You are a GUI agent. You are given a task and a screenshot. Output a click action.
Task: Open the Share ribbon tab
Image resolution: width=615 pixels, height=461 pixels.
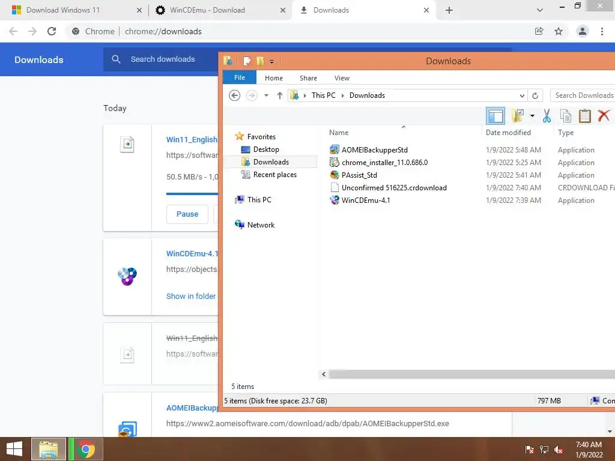308,78
